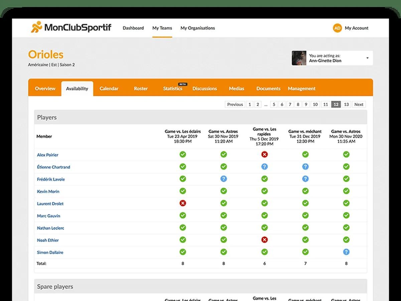The height and width of the screenshot is (301, 401).
Task: Expand pagination ellipsis between pages 2 and 5
Action: click(266, 105)
